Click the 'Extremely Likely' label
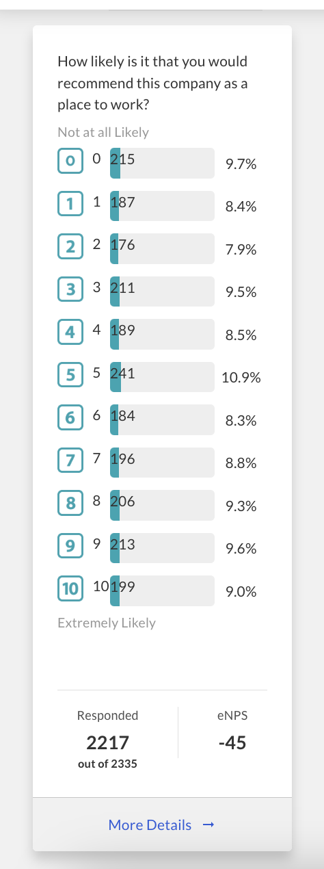 point(107,623)
